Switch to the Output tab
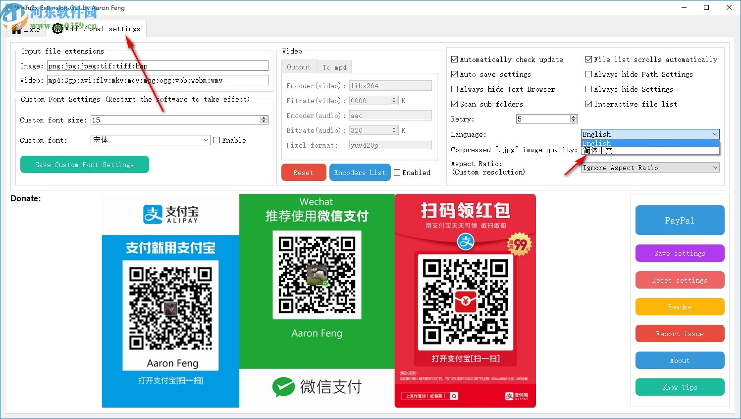Viewport: 741px width, 419px height. pos(299,66)
